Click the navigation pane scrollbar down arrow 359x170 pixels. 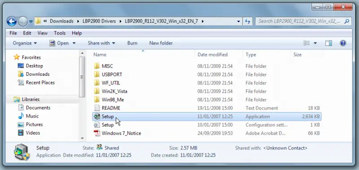[x=83, y=138]
